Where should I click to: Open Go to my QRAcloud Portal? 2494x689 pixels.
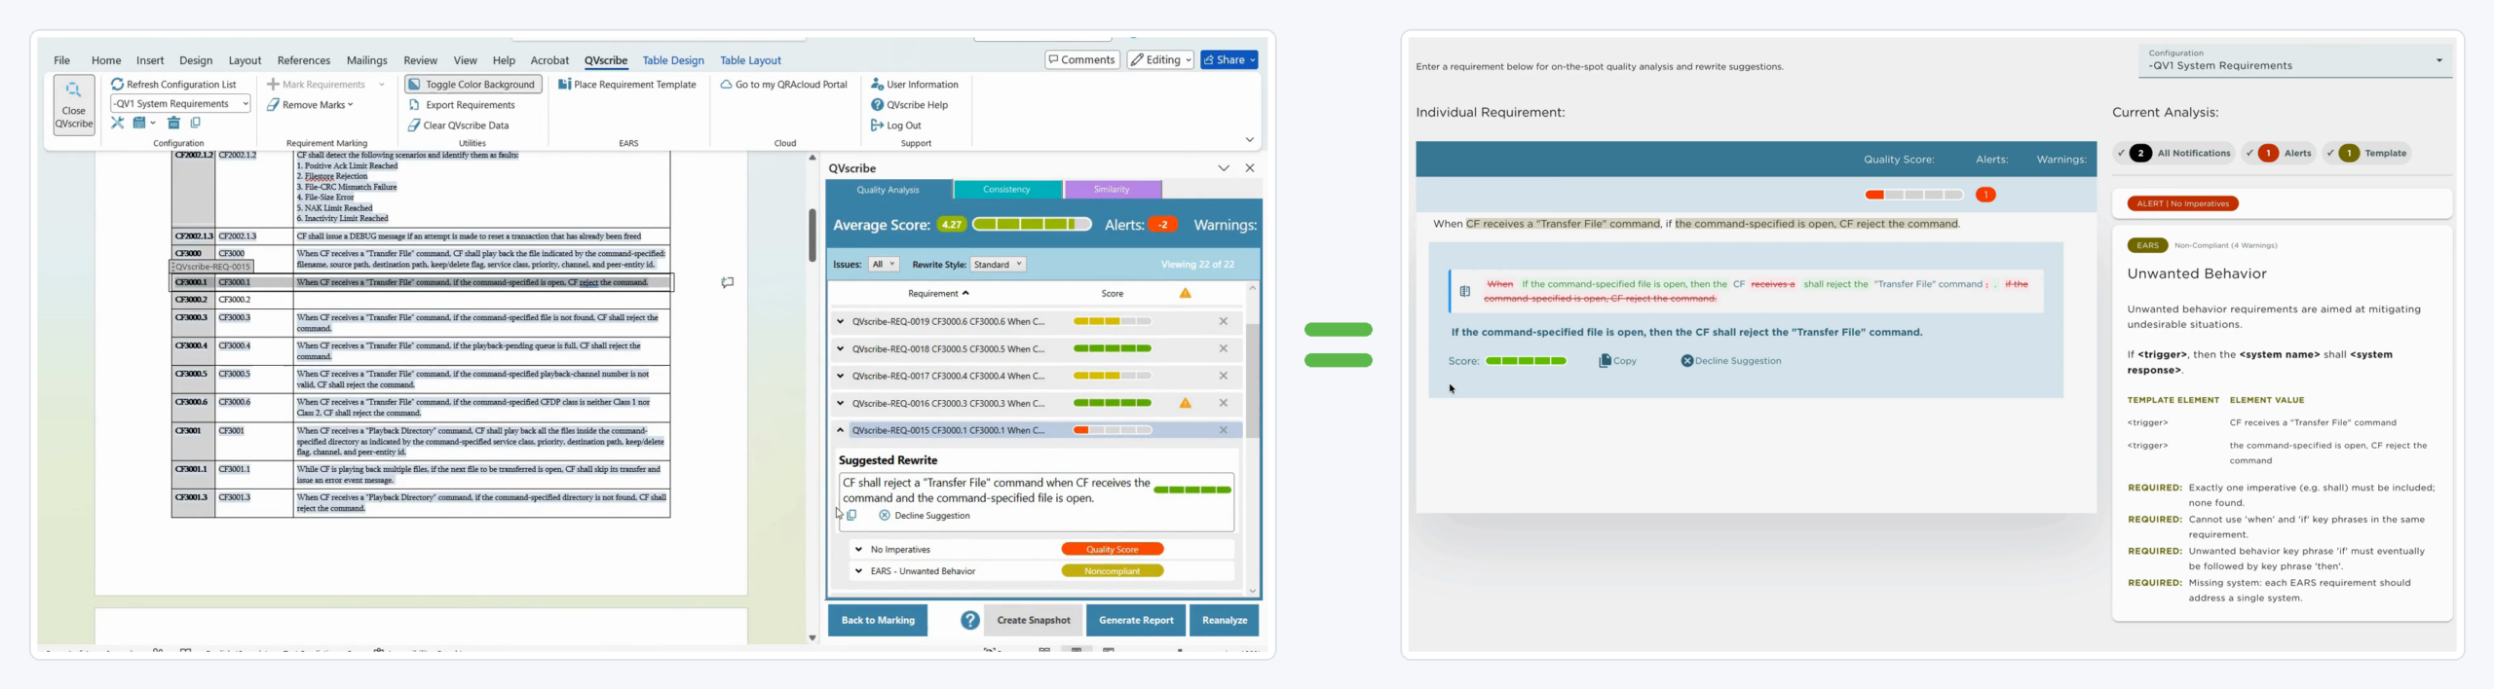tap(784, 85)
